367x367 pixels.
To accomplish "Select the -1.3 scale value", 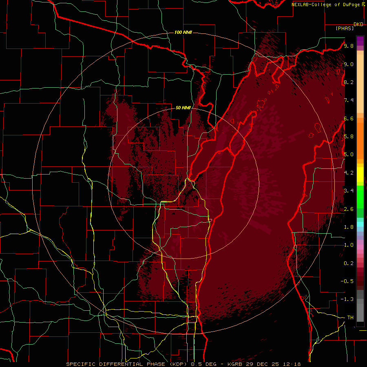I will [347, 299].
